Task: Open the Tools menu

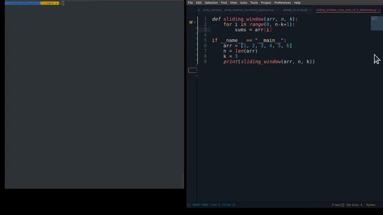Action: [x=254, y=2]
